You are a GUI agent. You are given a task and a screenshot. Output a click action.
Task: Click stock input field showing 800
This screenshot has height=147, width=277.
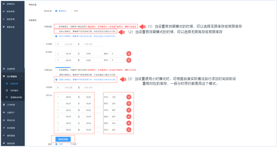117,117
